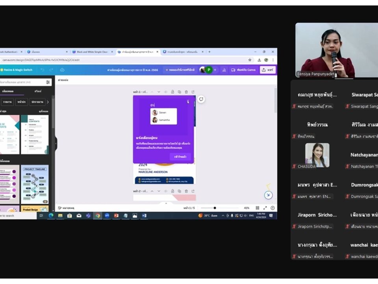Switch to Black and White Simple browser tab
This screenshot has width=378, height=284.
coord(93,52)
